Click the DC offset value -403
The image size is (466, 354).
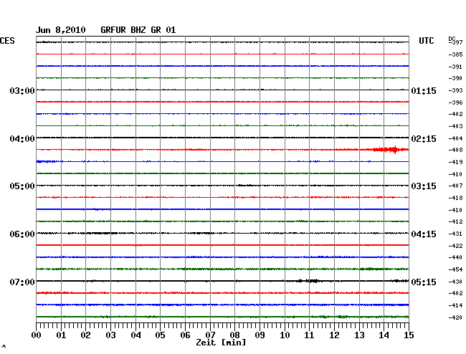coord(455,126)
